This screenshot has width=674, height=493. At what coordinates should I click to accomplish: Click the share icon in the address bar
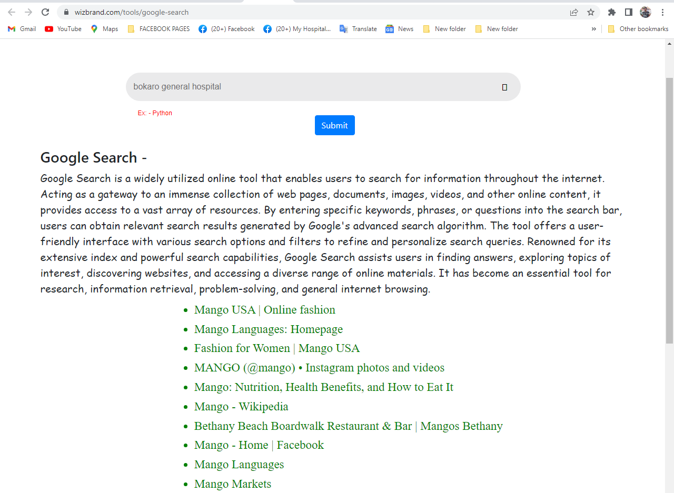point(573,12)
